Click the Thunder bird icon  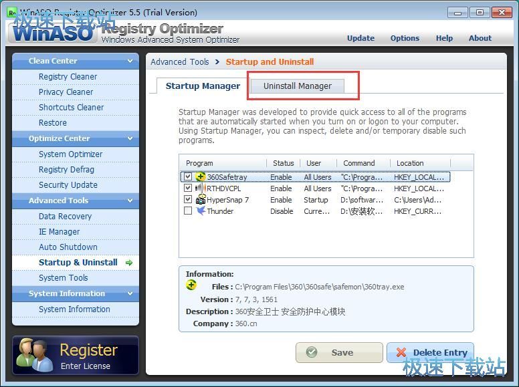tap(200, 211)
